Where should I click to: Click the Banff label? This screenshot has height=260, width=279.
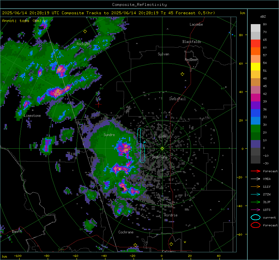[16, 232]
